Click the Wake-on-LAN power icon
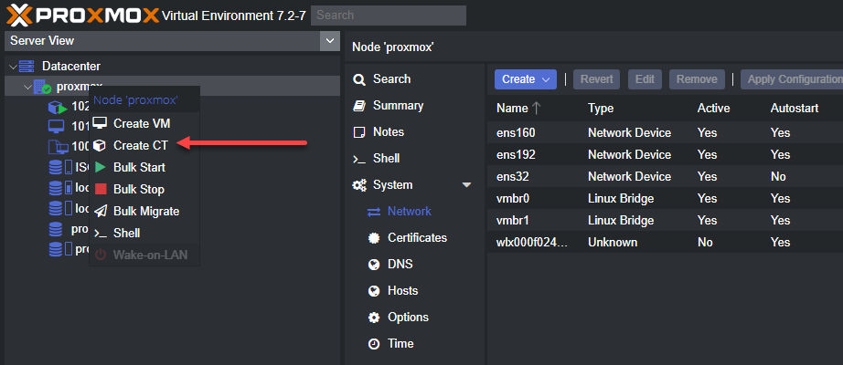 pos(101,255)
